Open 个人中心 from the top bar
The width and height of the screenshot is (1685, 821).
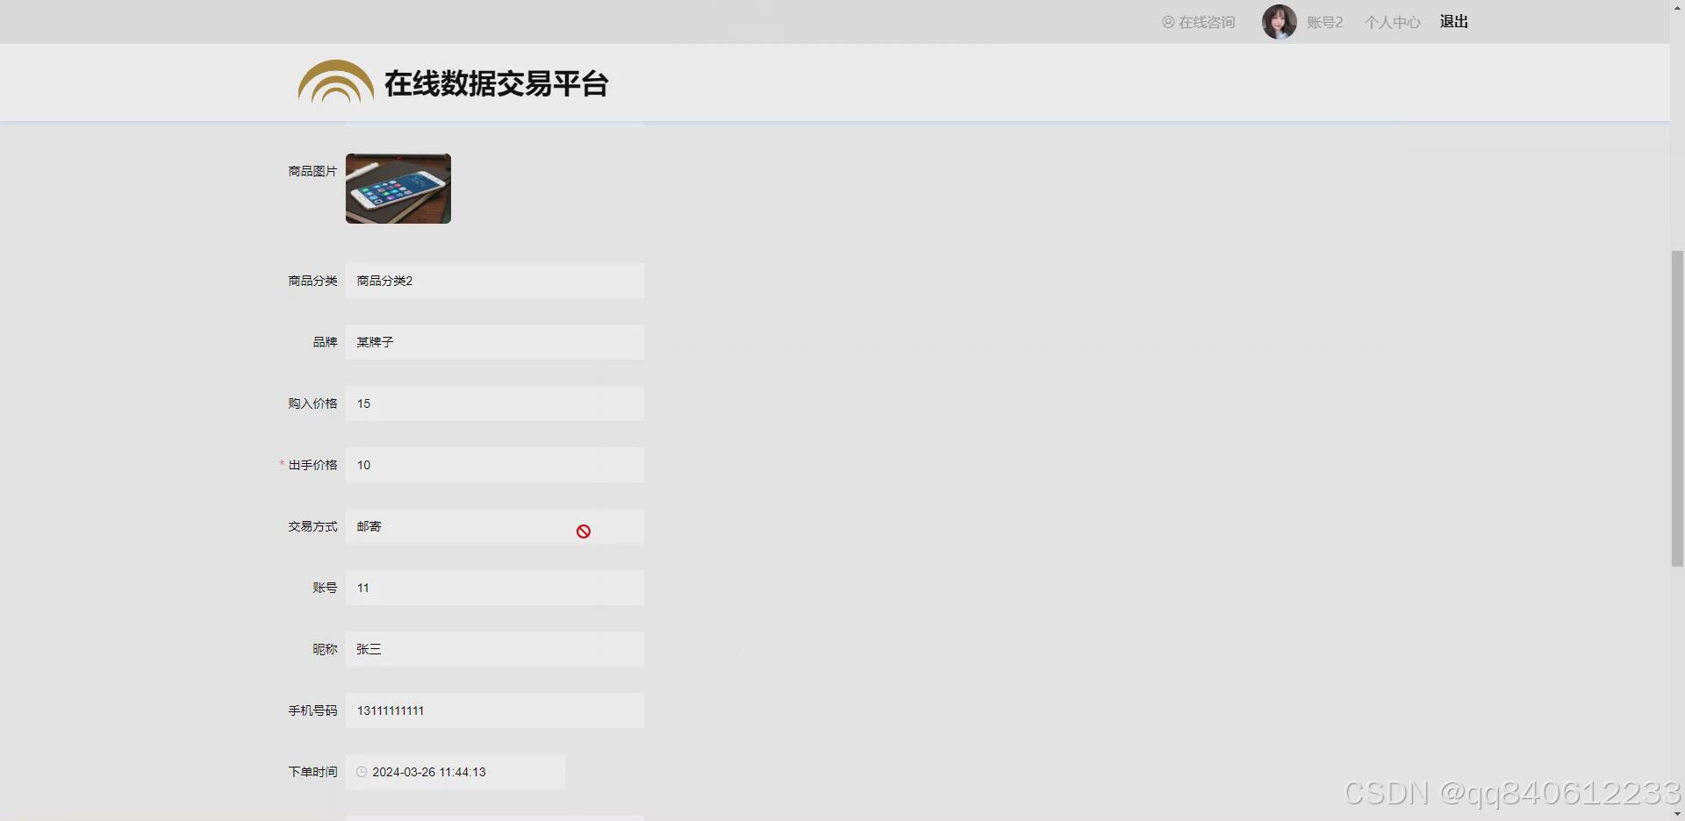(x=1392, y=21)
